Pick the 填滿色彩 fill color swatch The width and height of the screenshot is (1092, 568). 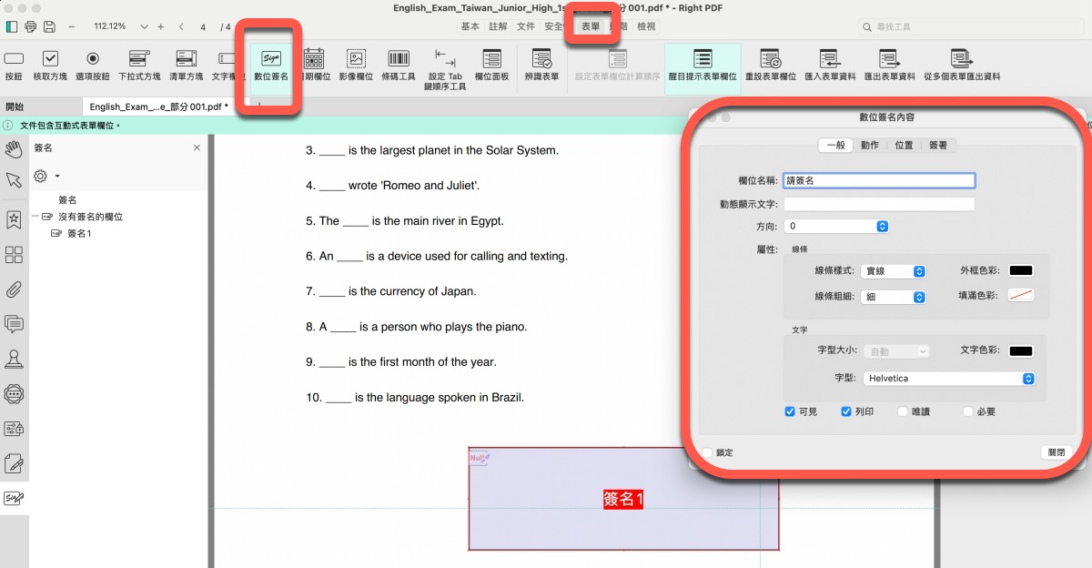1021,296
